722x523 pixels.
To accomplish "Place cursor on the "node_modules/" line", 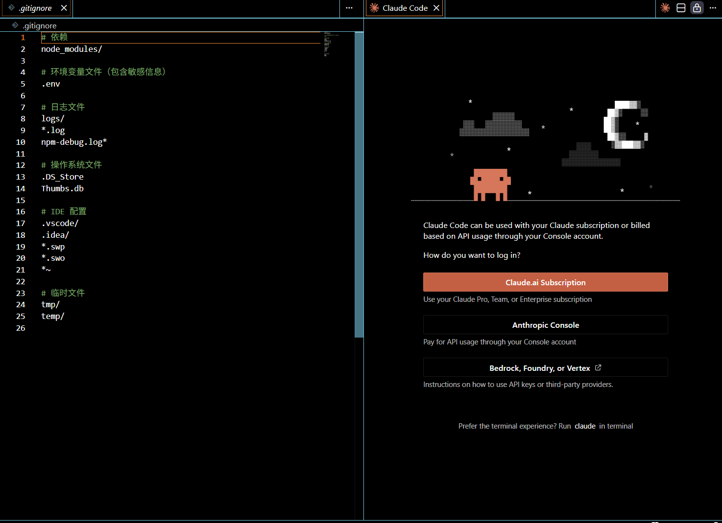I will point(72,49).
